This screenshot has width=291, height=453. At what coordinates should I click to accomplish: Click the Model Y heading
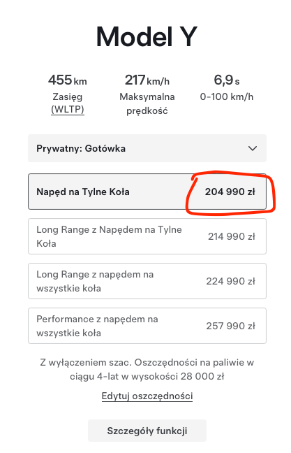[x=147, y=36]
